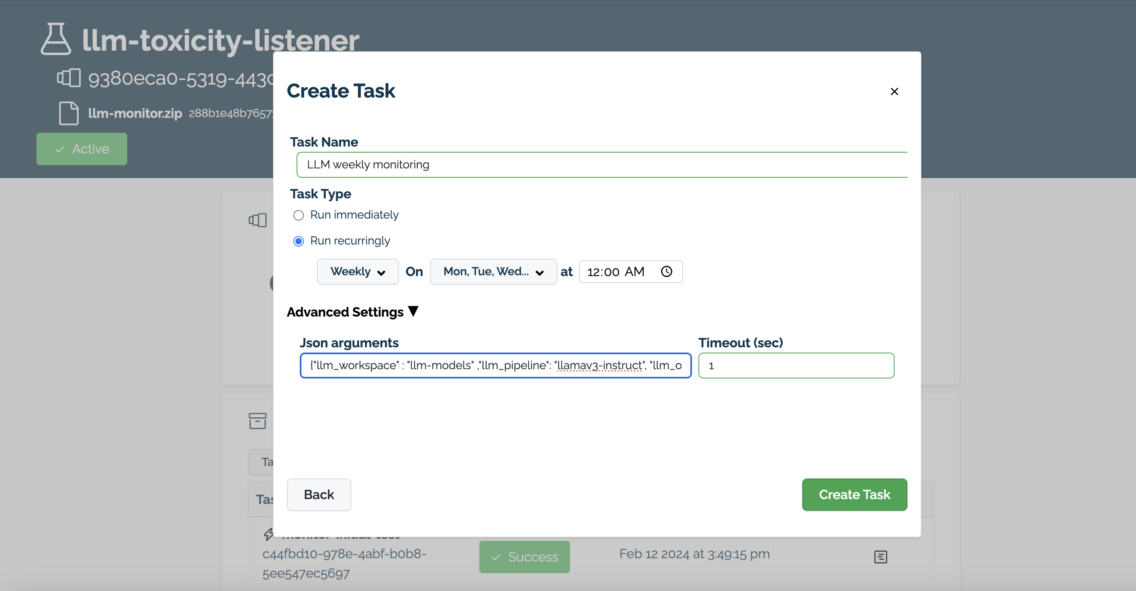Image resolution: width=1136 pixels, height=591 pixels.
Task: Toggle the Active status badge
Action: (x=81, y=149)
